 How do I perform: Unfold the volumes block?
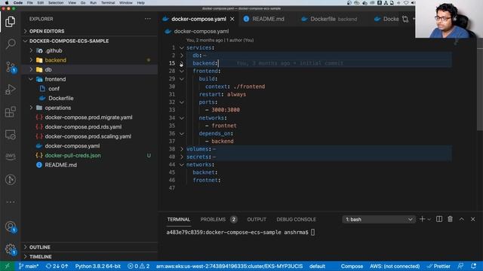pyautogui.click(x=181, y=149)
